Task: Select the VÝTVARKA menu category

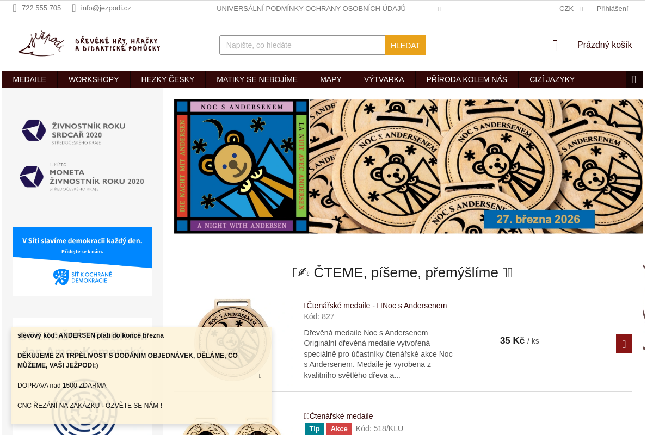Action: (x=384, y=79)
